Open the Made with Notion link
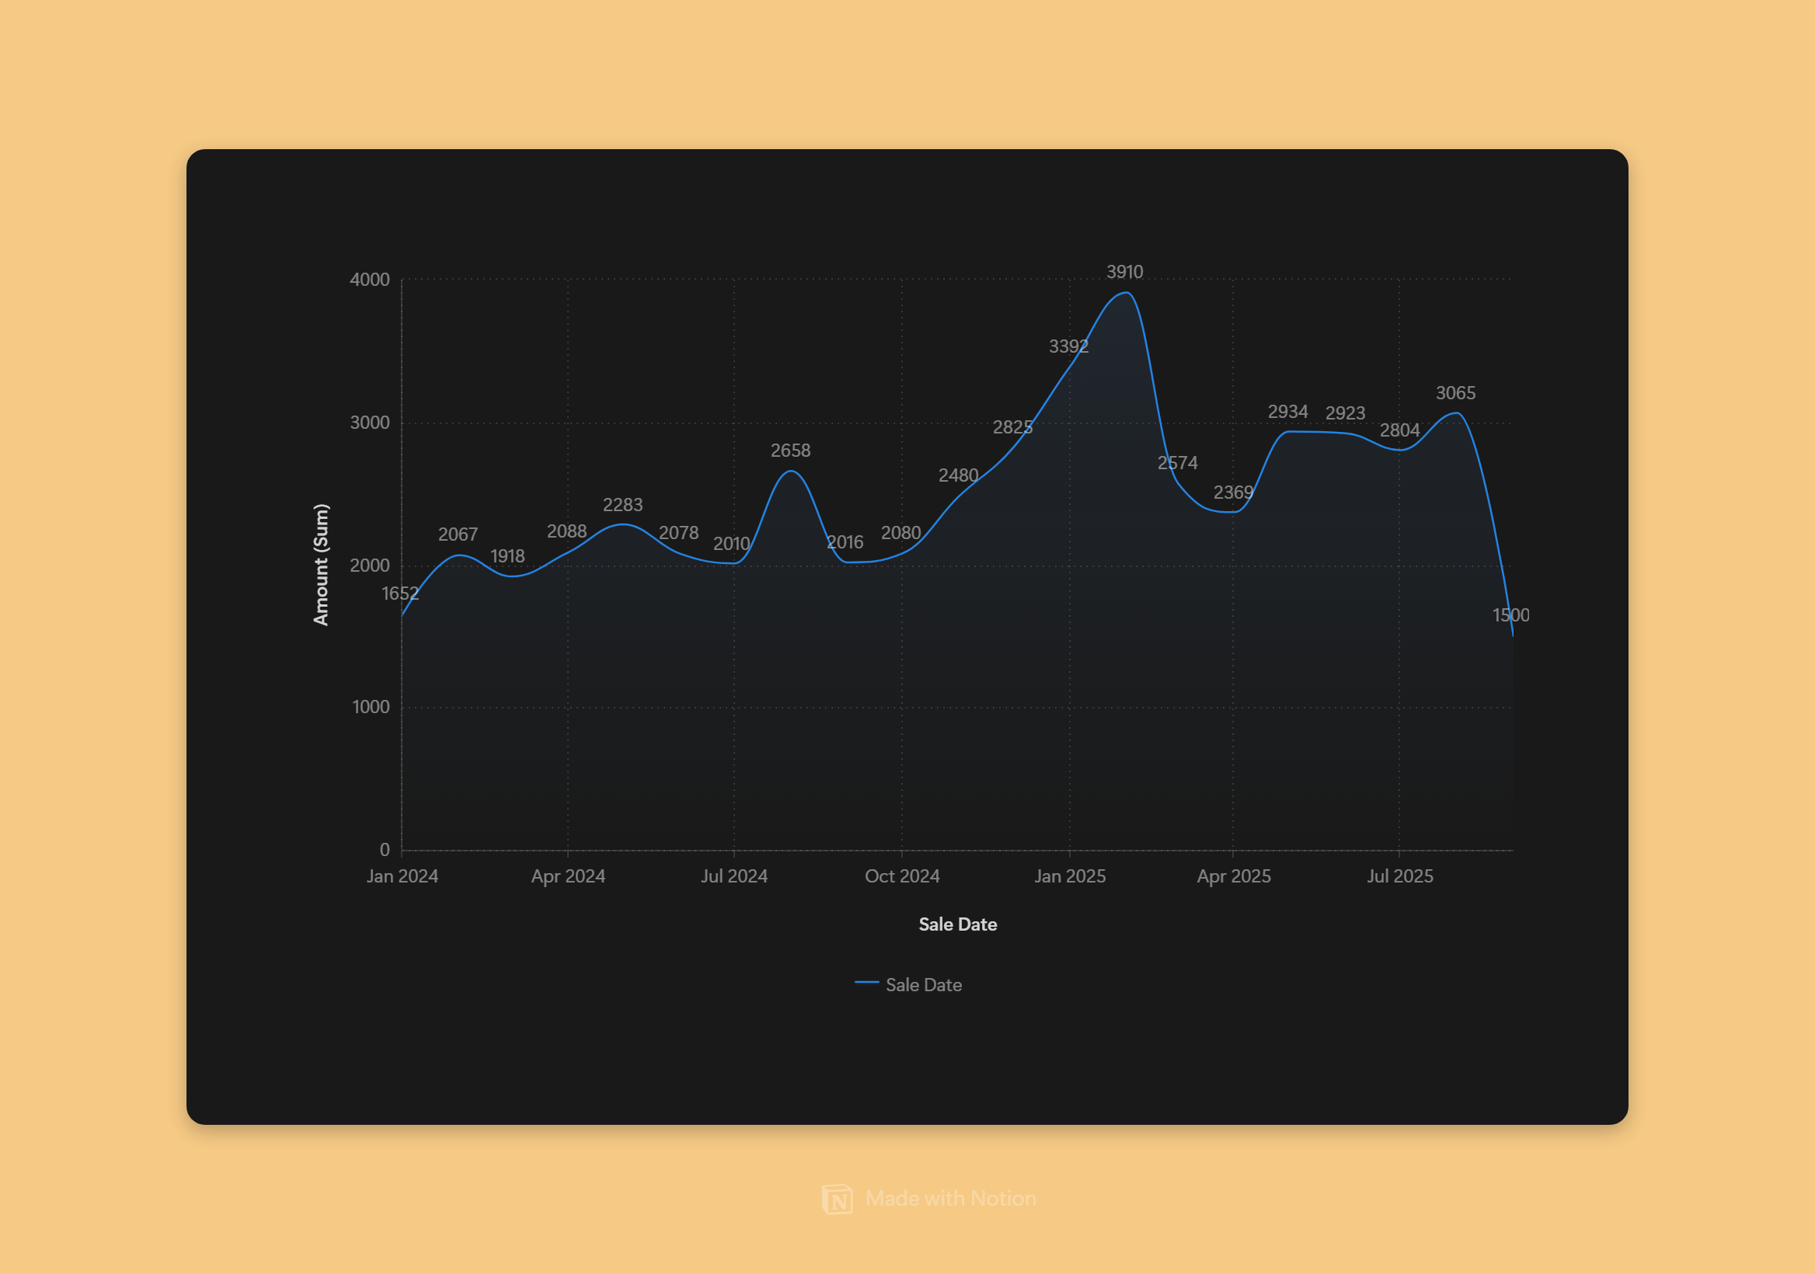The width and height of the screenshot is (1815, 1274). [950, 1198]
